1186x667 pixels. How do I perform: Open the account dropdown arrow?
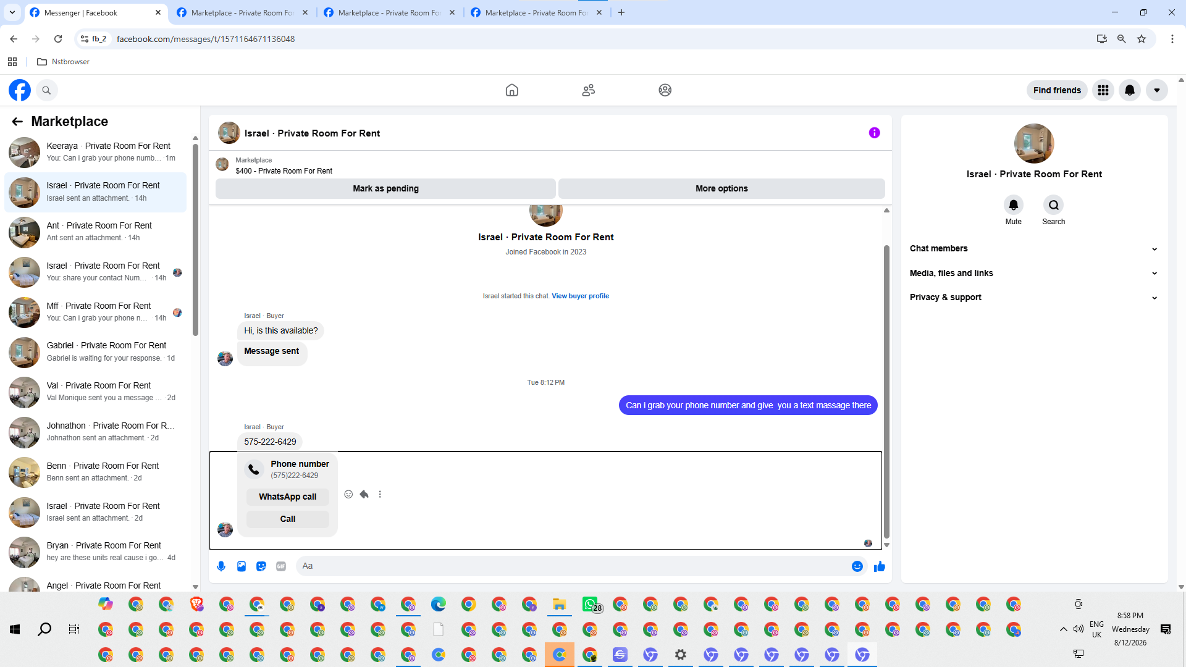click(1156, 90)
